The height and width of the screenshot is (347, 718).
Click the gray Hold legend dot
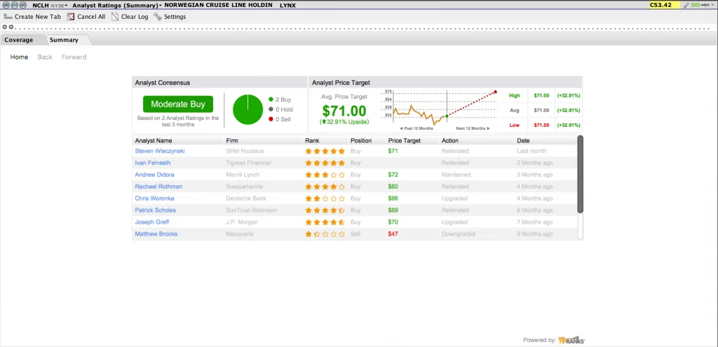(x=271, y=109)
